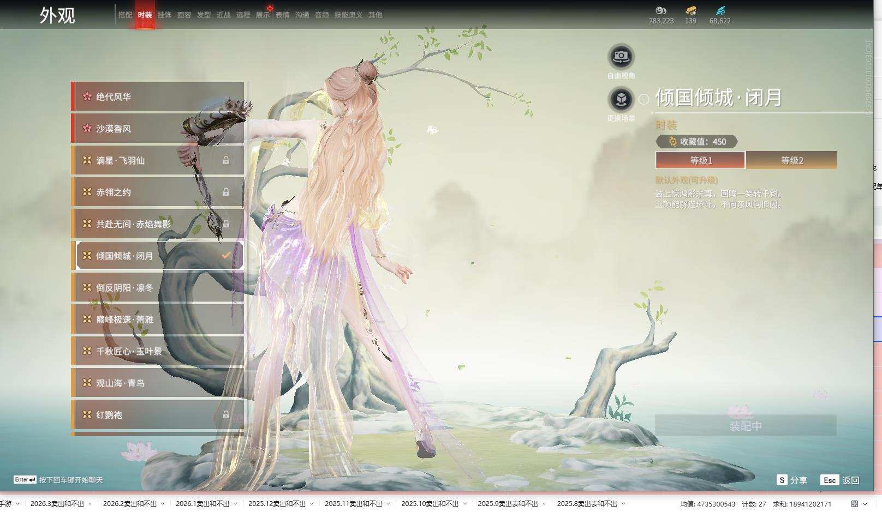Expand the dropdown arrow beside the 手游 tab
882x512 pixels.
(x=17, y=504)
